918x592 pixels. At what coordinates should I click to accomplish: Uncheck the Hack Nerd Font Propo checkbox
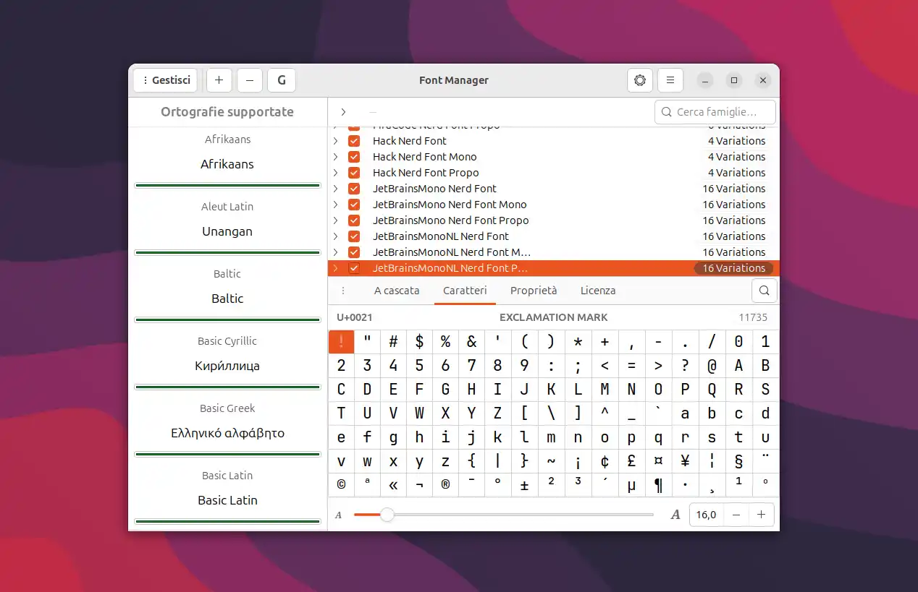tap(354, 173)
